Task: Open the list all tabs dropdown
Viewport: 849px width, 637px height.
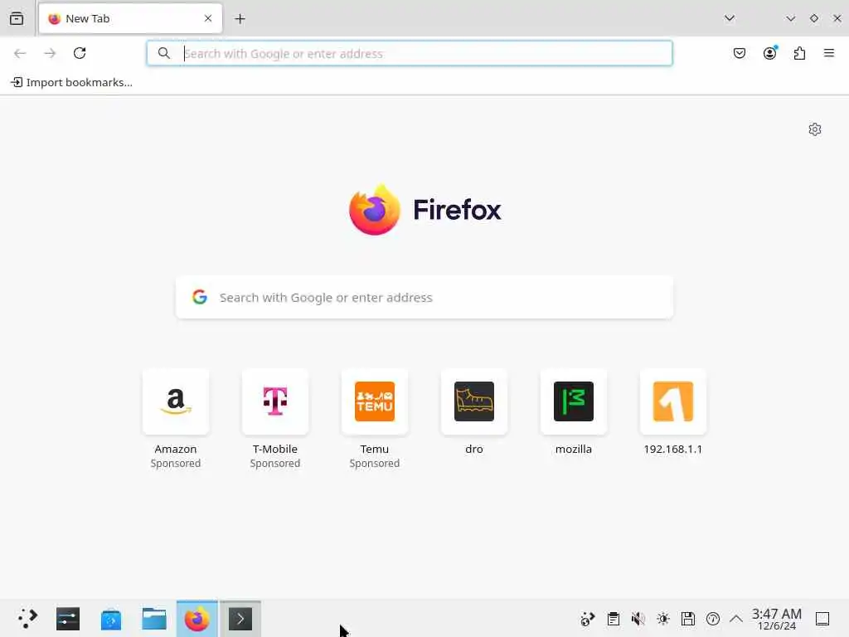Action: pyautogui.click(x=730, y=18)
